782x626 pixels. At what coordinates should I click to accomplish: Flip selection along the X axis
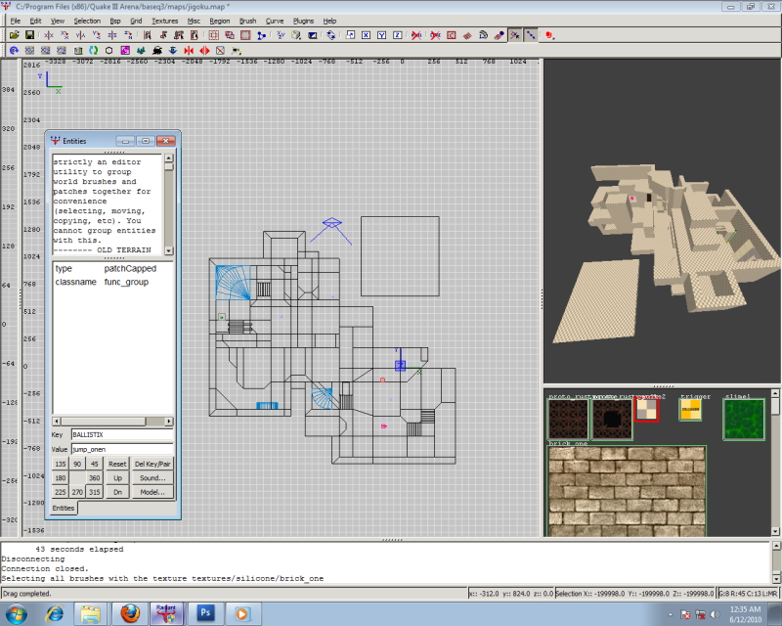pos(48,35)
